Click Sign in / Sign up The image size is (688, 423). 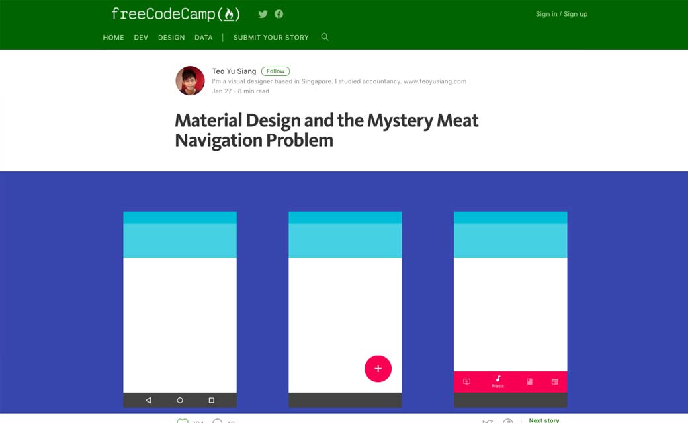(561, 14)
